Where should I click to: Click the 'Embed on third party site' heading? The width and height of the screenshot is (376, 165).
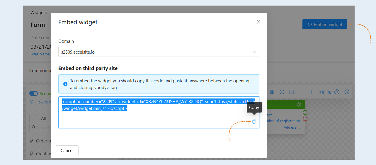88,68
